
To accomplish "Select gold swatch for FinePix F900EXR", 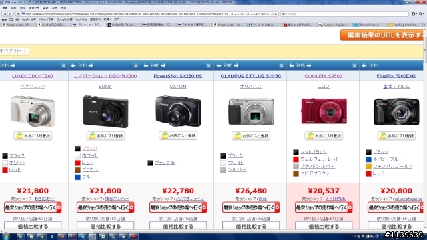I will click(x=368, y=167).
